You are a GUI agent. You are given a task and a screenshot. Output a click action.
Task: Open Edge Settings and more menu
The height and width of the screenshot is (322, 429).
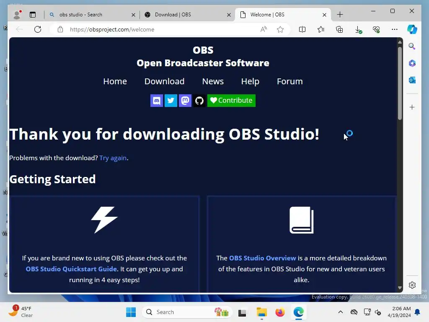tap(395, 29)
